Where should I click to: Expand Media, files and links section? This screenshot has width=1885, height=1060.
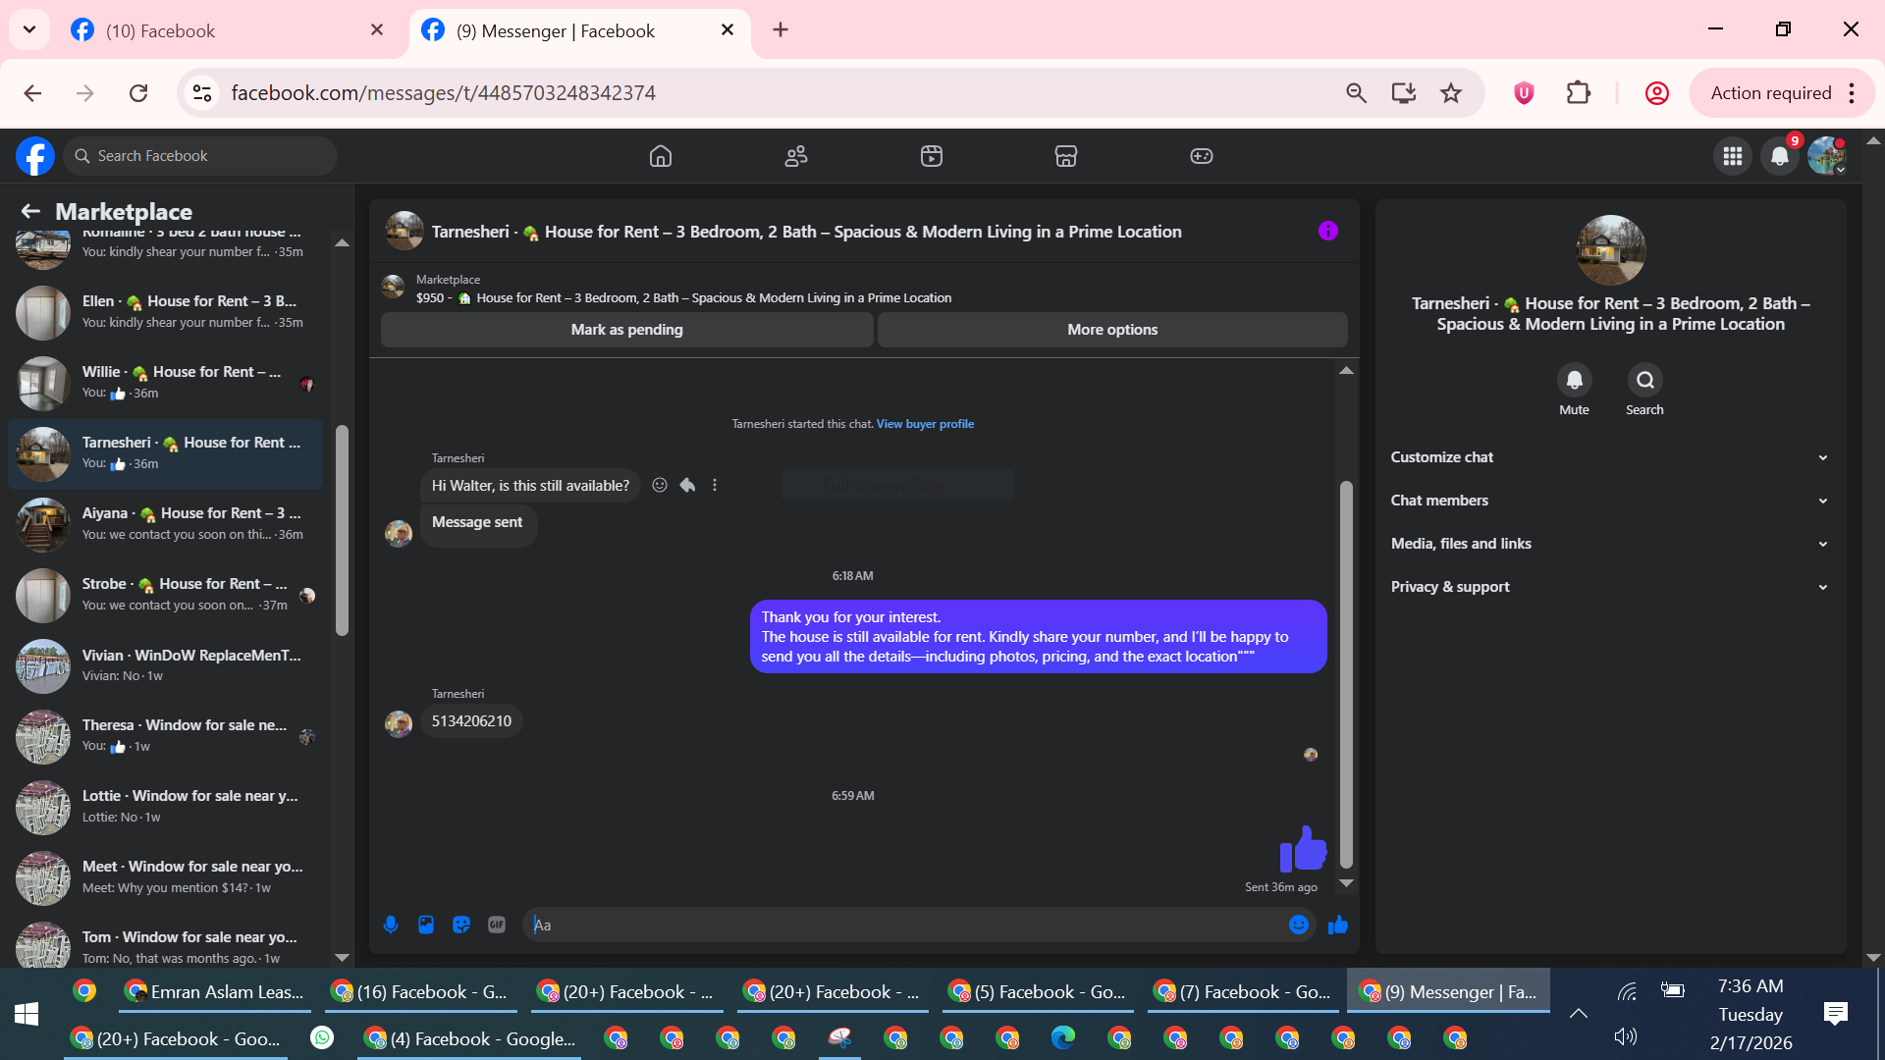click(1610, 544)
